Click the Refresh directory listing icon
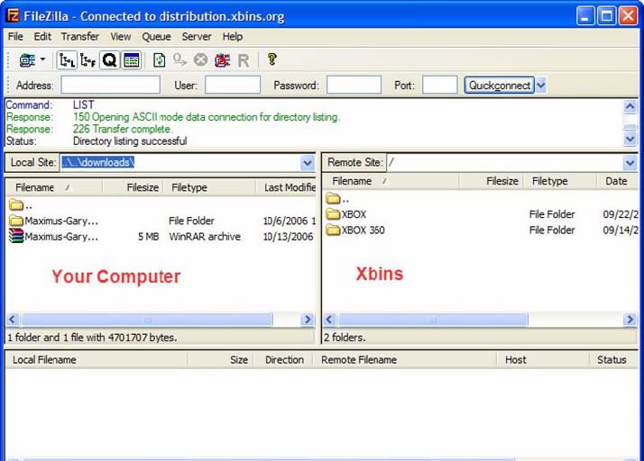Image resolution: width=644 pixels, height=461 pixels. coord(159,60)
